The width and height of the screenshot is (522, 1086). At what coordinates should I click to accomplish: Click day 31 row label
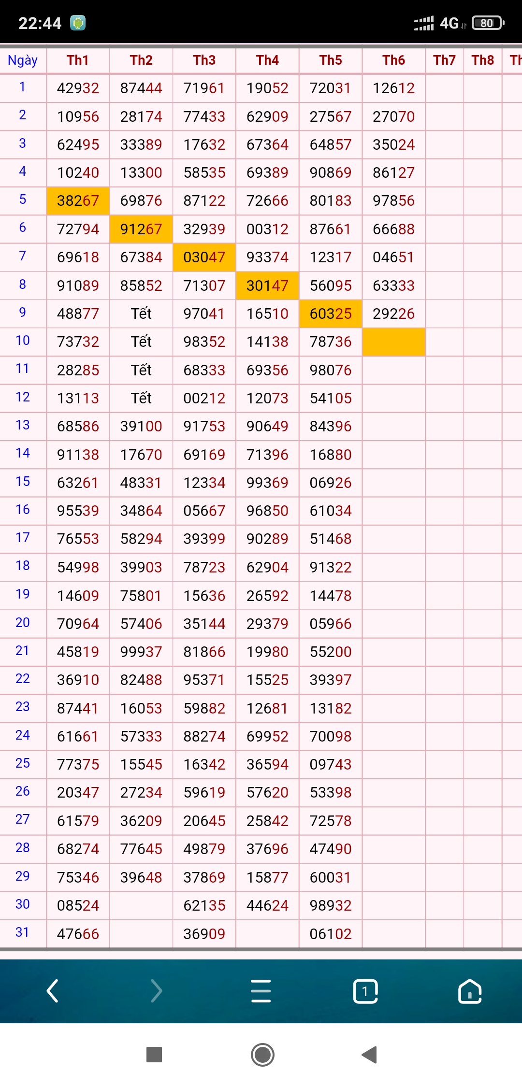[x=23, y=932]
